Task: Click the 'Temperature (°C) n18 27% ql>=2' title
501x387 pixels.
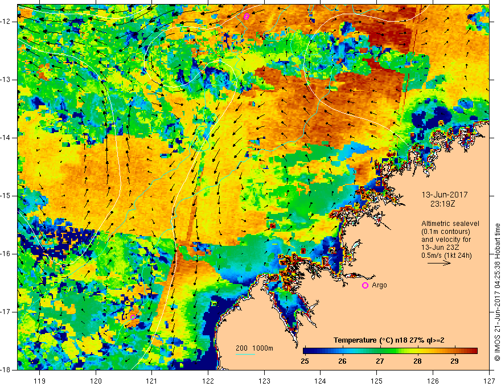Action: [x=389, y=340]
